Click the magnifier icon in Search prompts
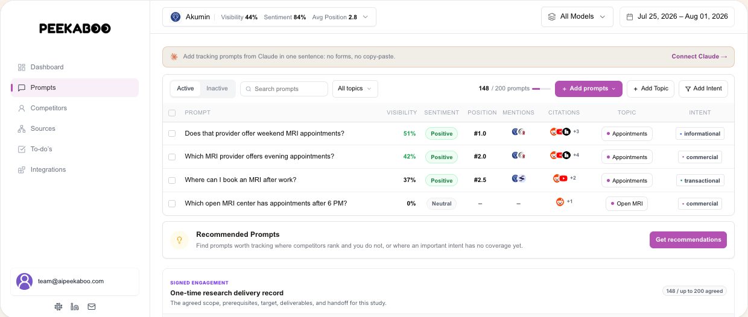The height and width of the screenshot is (317, 748). [x=248, y=89]
